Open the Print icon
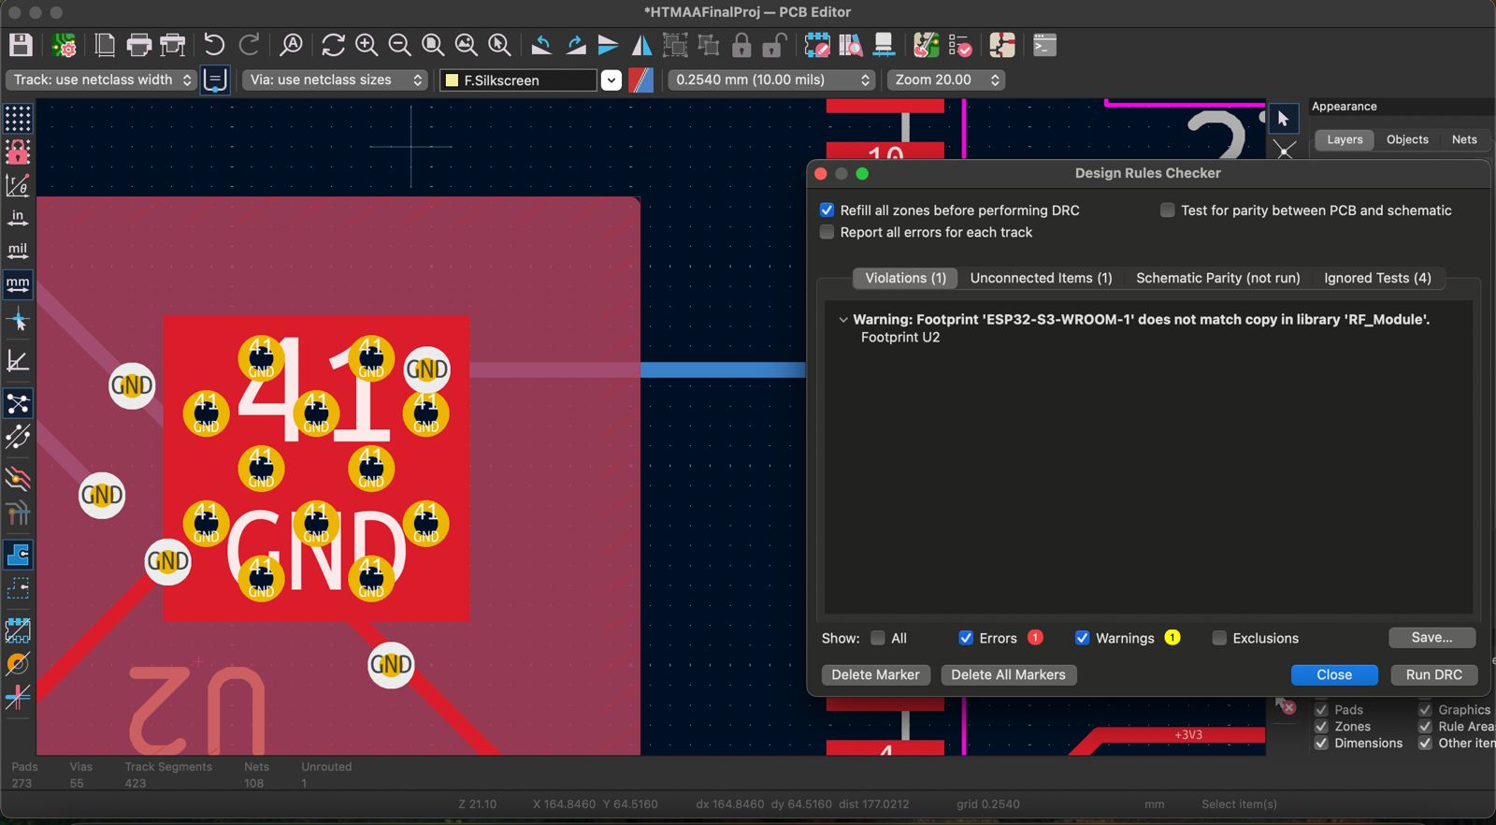This screenshot has width=1496, height=825. tap(138, 45)
